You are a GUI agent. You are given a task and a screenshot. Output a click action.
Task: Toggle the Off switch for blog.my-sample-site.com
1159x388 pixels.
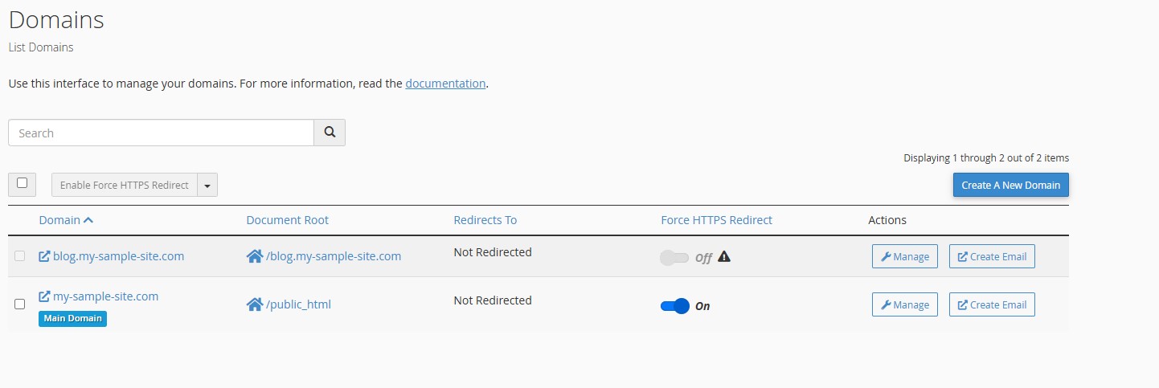point(674,258)
